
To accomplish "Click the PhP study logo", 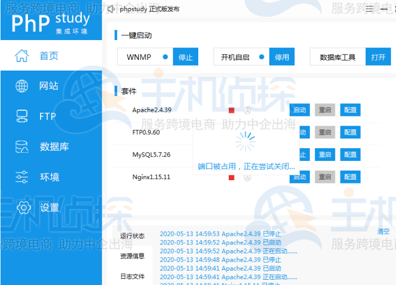I will (51, 23).
